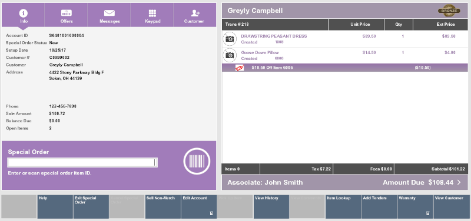This screenshot has height=221, width=471.
Task: Click the Sale Amount $100.72 value
Action: (57, 113)
